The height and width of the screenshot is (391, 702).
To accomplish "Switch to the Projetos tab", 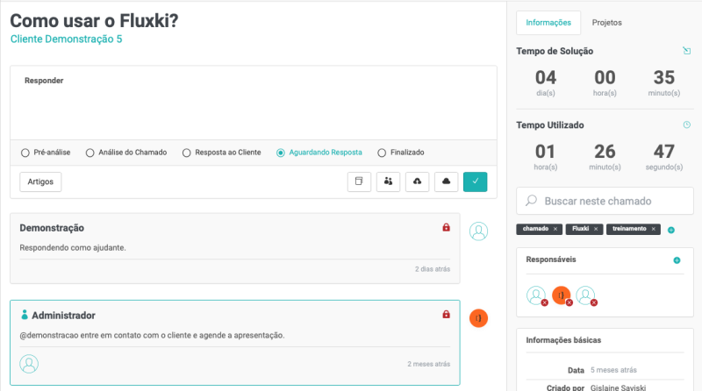I will [x=605, y=22].
